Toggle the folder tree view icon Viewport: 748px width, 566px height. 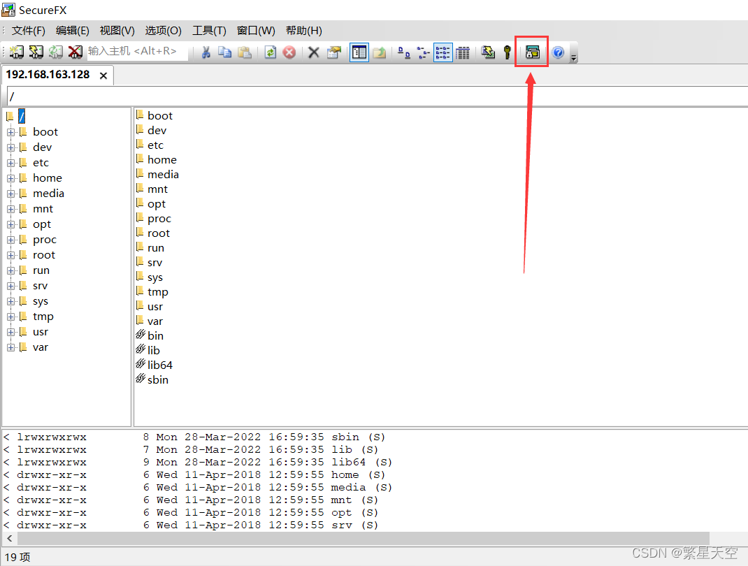click(359, 52)
